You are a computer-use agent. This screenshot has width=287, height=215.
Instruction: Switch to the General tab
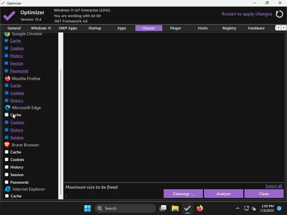click(14, 28)
